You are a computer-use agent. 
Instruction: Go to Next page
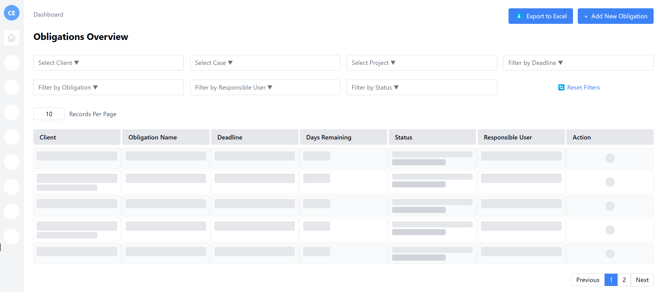(x=642, y=280)
